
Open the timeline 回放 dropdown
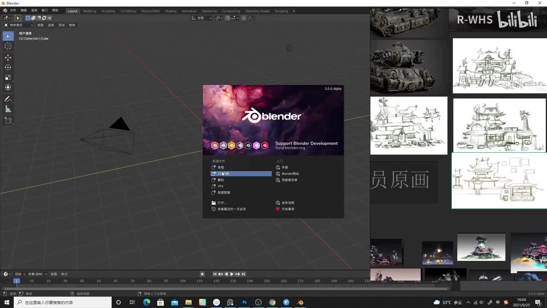click(19, 274)
